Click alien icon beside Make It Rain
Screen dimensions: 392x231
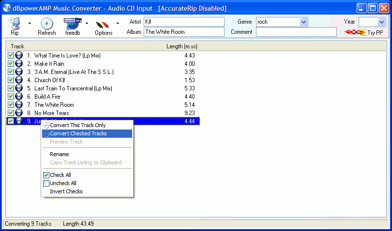click(19, 63)
